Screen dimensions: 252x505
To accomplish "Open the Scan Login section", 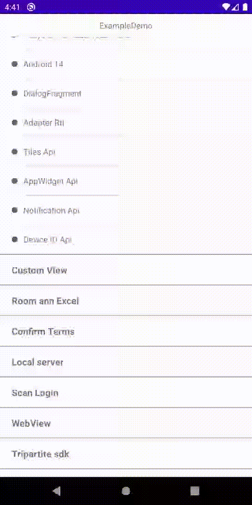I will (126, 392).
